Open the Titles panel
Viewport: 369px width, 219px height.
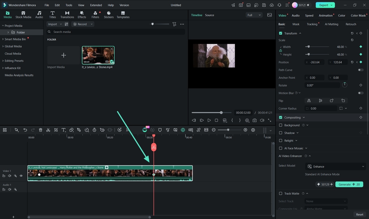coord(53,15)
